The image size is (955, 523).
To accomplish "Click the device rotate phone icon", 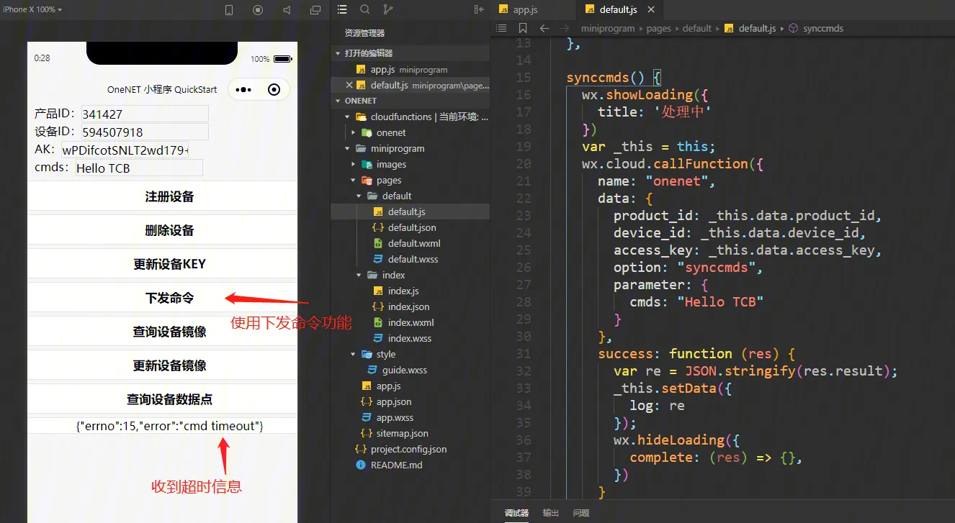I will click(x=229, y=10).
